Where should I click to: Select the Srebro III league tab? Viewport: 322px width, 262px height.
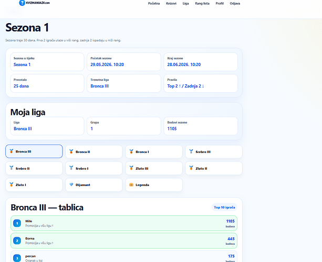(214, 151)
